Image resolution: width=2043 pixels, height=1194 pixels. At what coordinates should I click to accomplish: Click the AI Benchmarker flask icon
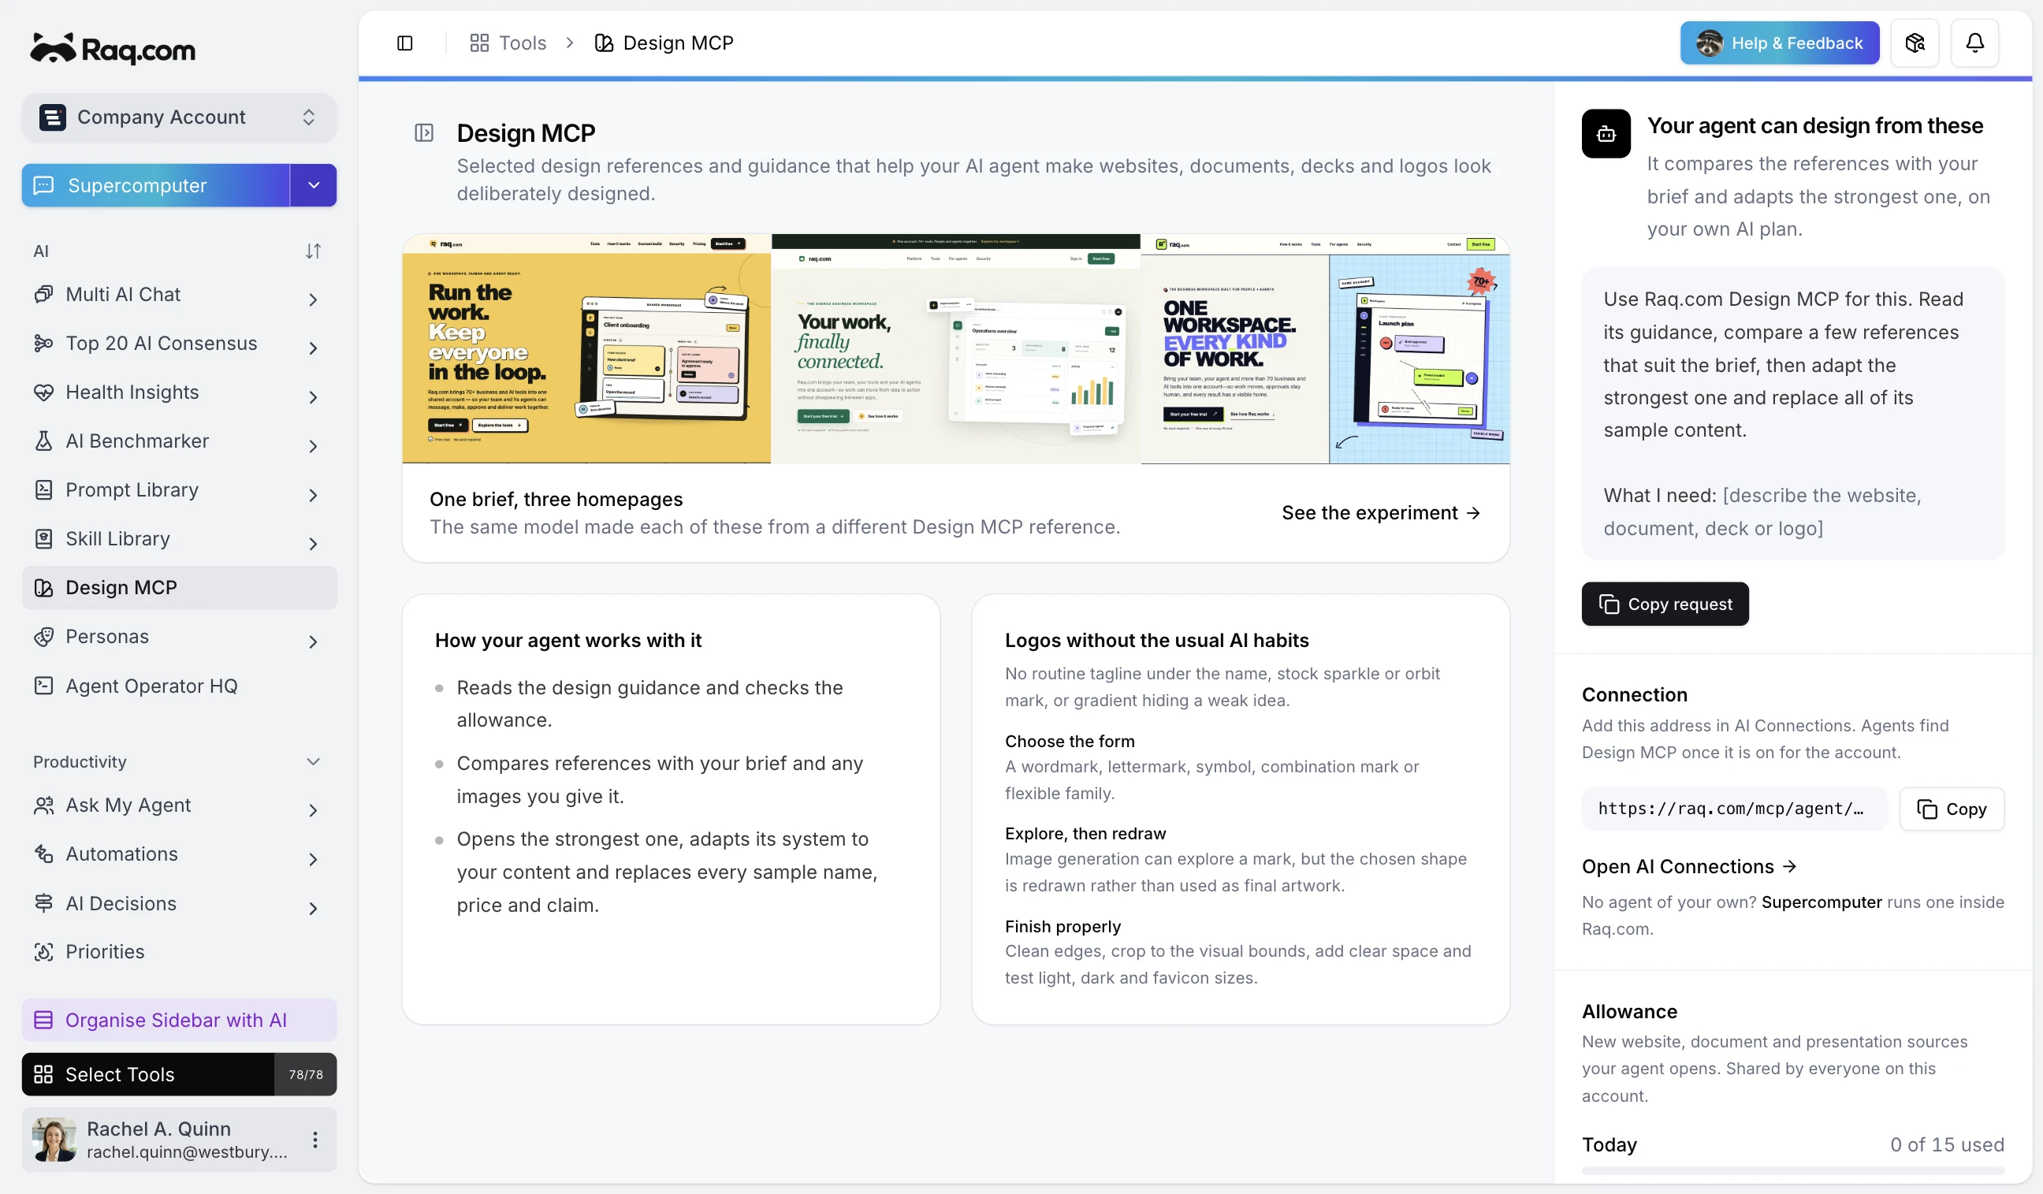tap(44, 441)
